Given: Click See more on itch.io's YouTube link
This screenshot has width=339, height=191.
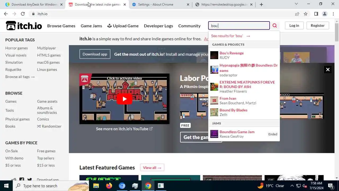Looking at the screenshot, I should click(x=124, y=129).
